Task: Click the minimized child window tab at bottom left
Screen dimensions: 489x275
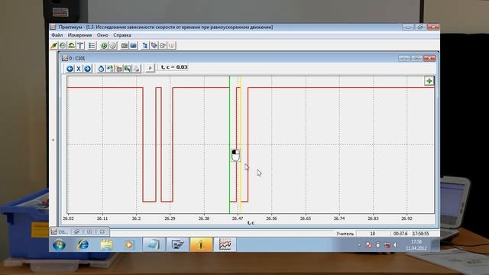Action: click(x=60, y=231)
